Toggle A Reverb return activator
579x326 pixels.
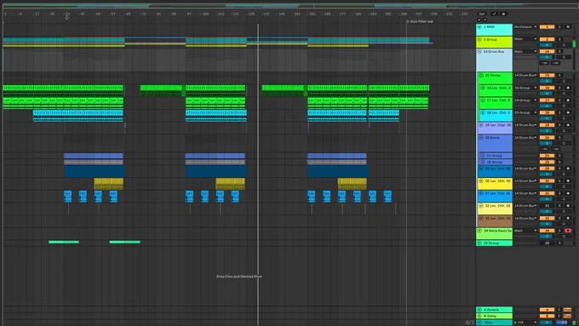tap(547, 310)
